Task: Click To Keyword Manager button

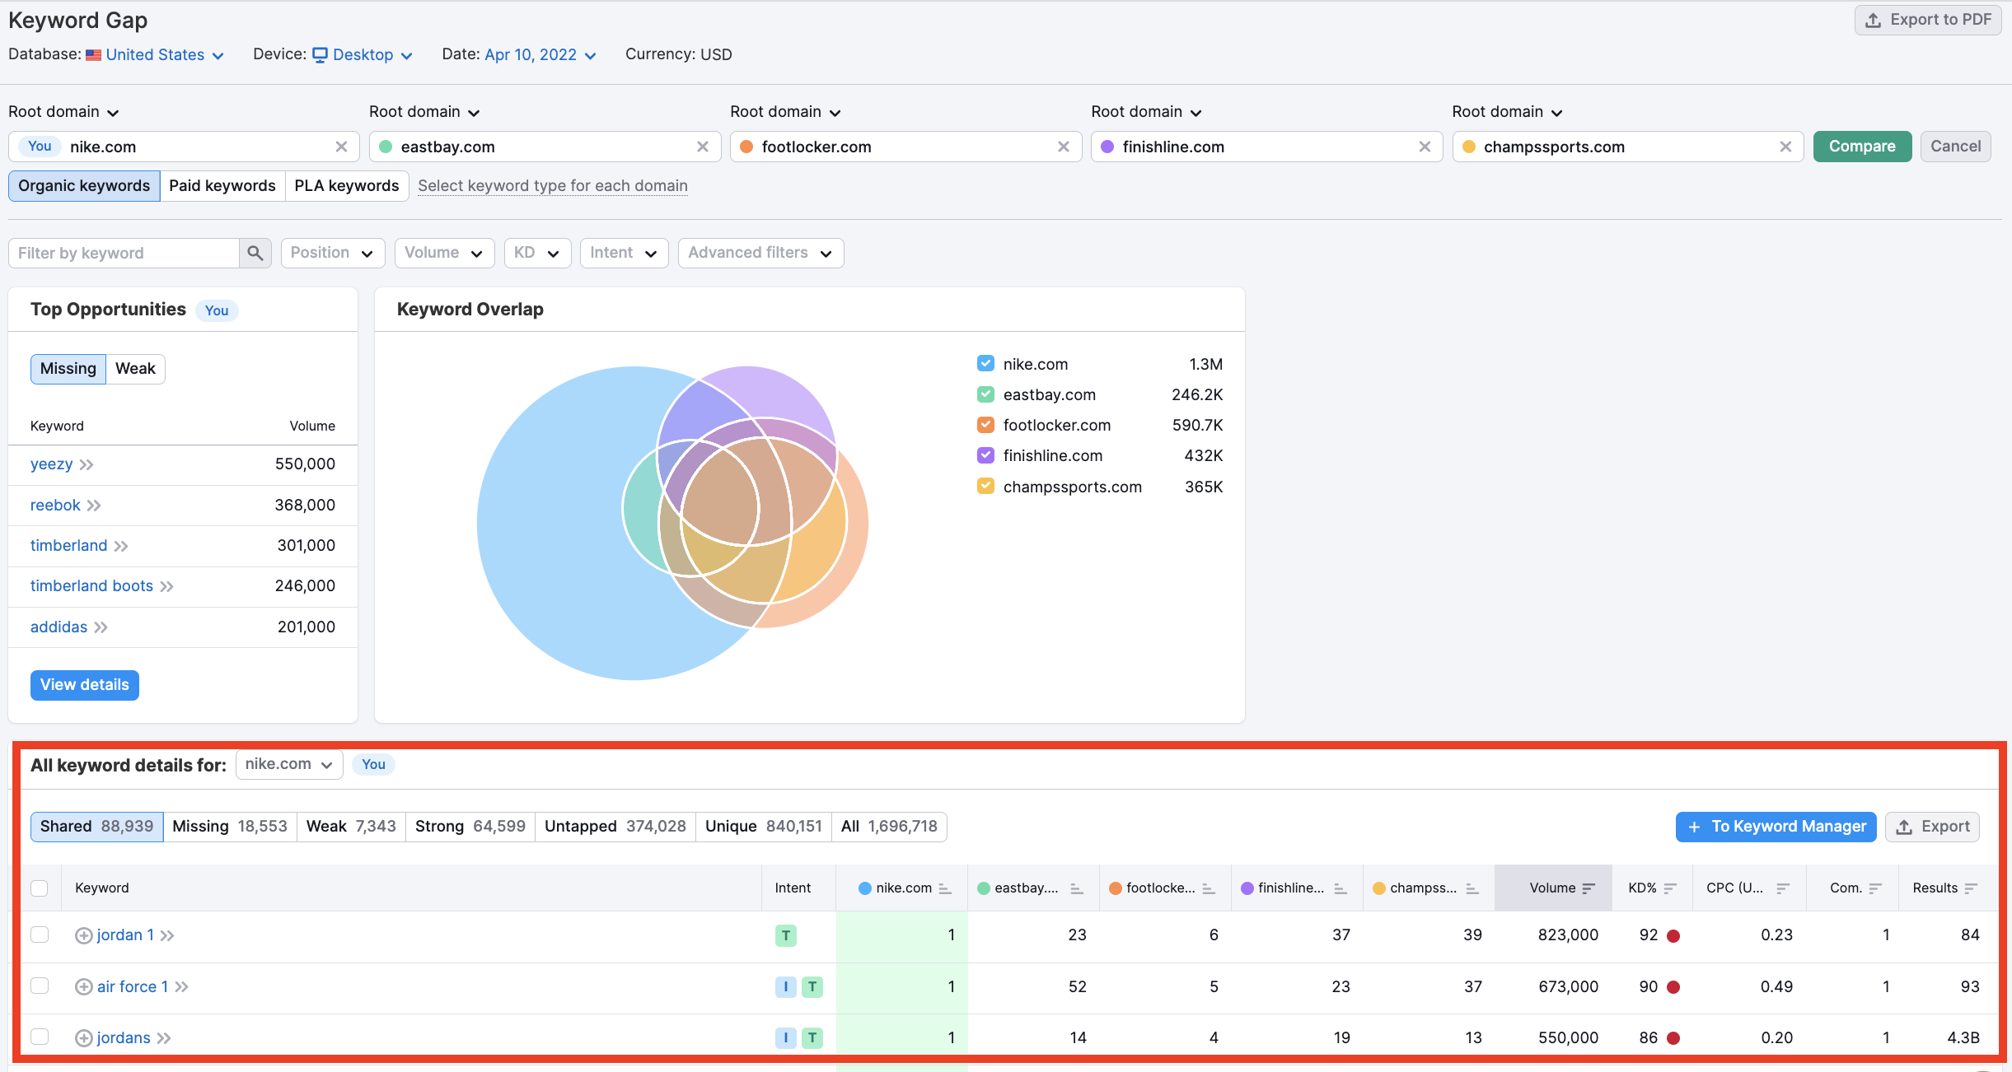Action: [x=1776, y=827]
